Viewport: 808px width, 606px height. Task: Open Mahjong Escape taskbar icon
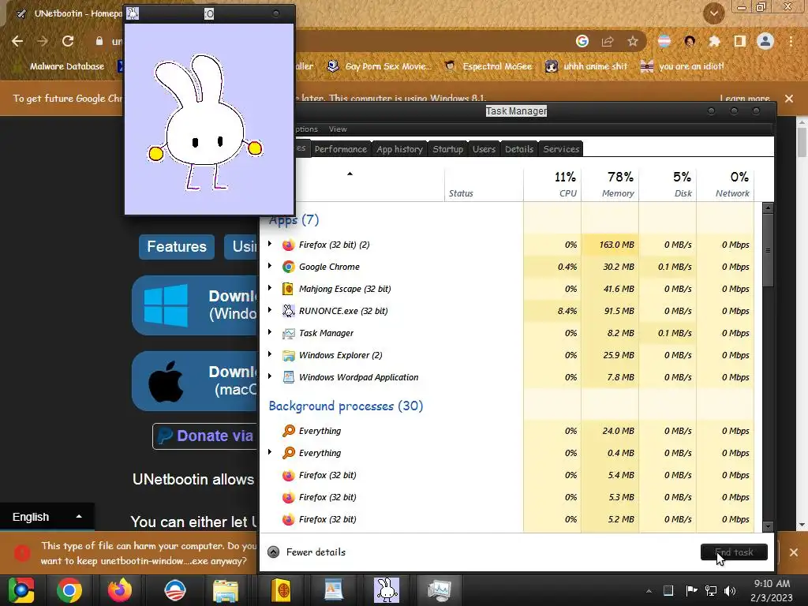tap(281, 590)
